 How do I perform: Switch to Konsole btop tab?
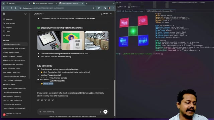(x=131, y=11)
